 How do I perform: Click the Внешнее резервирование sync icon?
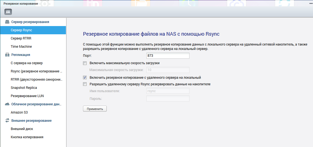7,121
